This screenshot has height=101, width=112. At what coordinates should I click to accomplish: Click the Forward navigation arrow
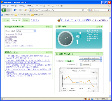(x=8, y=10)
